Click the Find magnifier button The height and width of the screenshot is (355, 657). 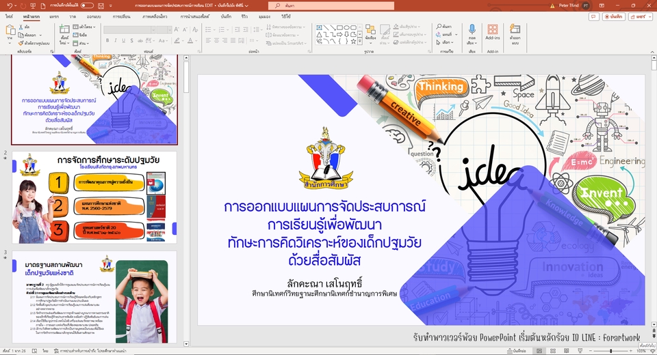pyautogui.click(x=444, y=27)
